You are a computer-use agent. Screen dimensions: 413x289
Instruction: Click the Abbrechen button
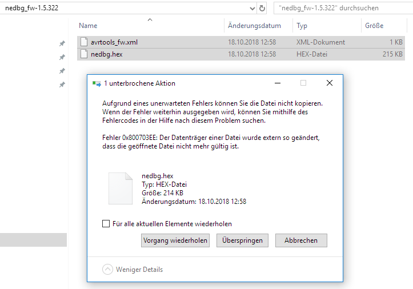point(301,240)
